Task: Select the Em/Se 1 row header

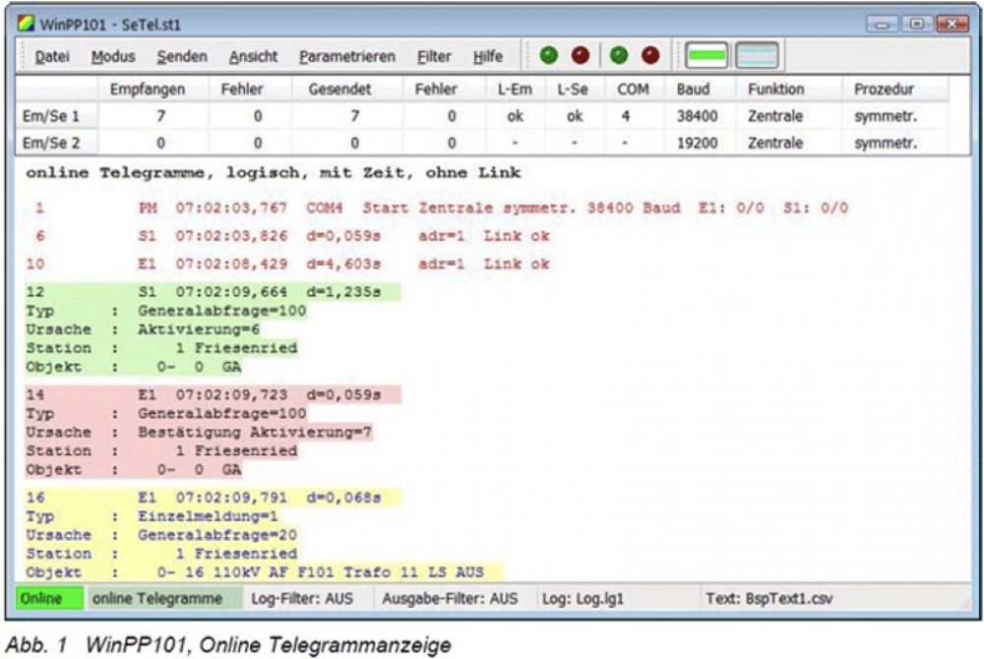Action: pyautogui.click(x=52, y=116)
